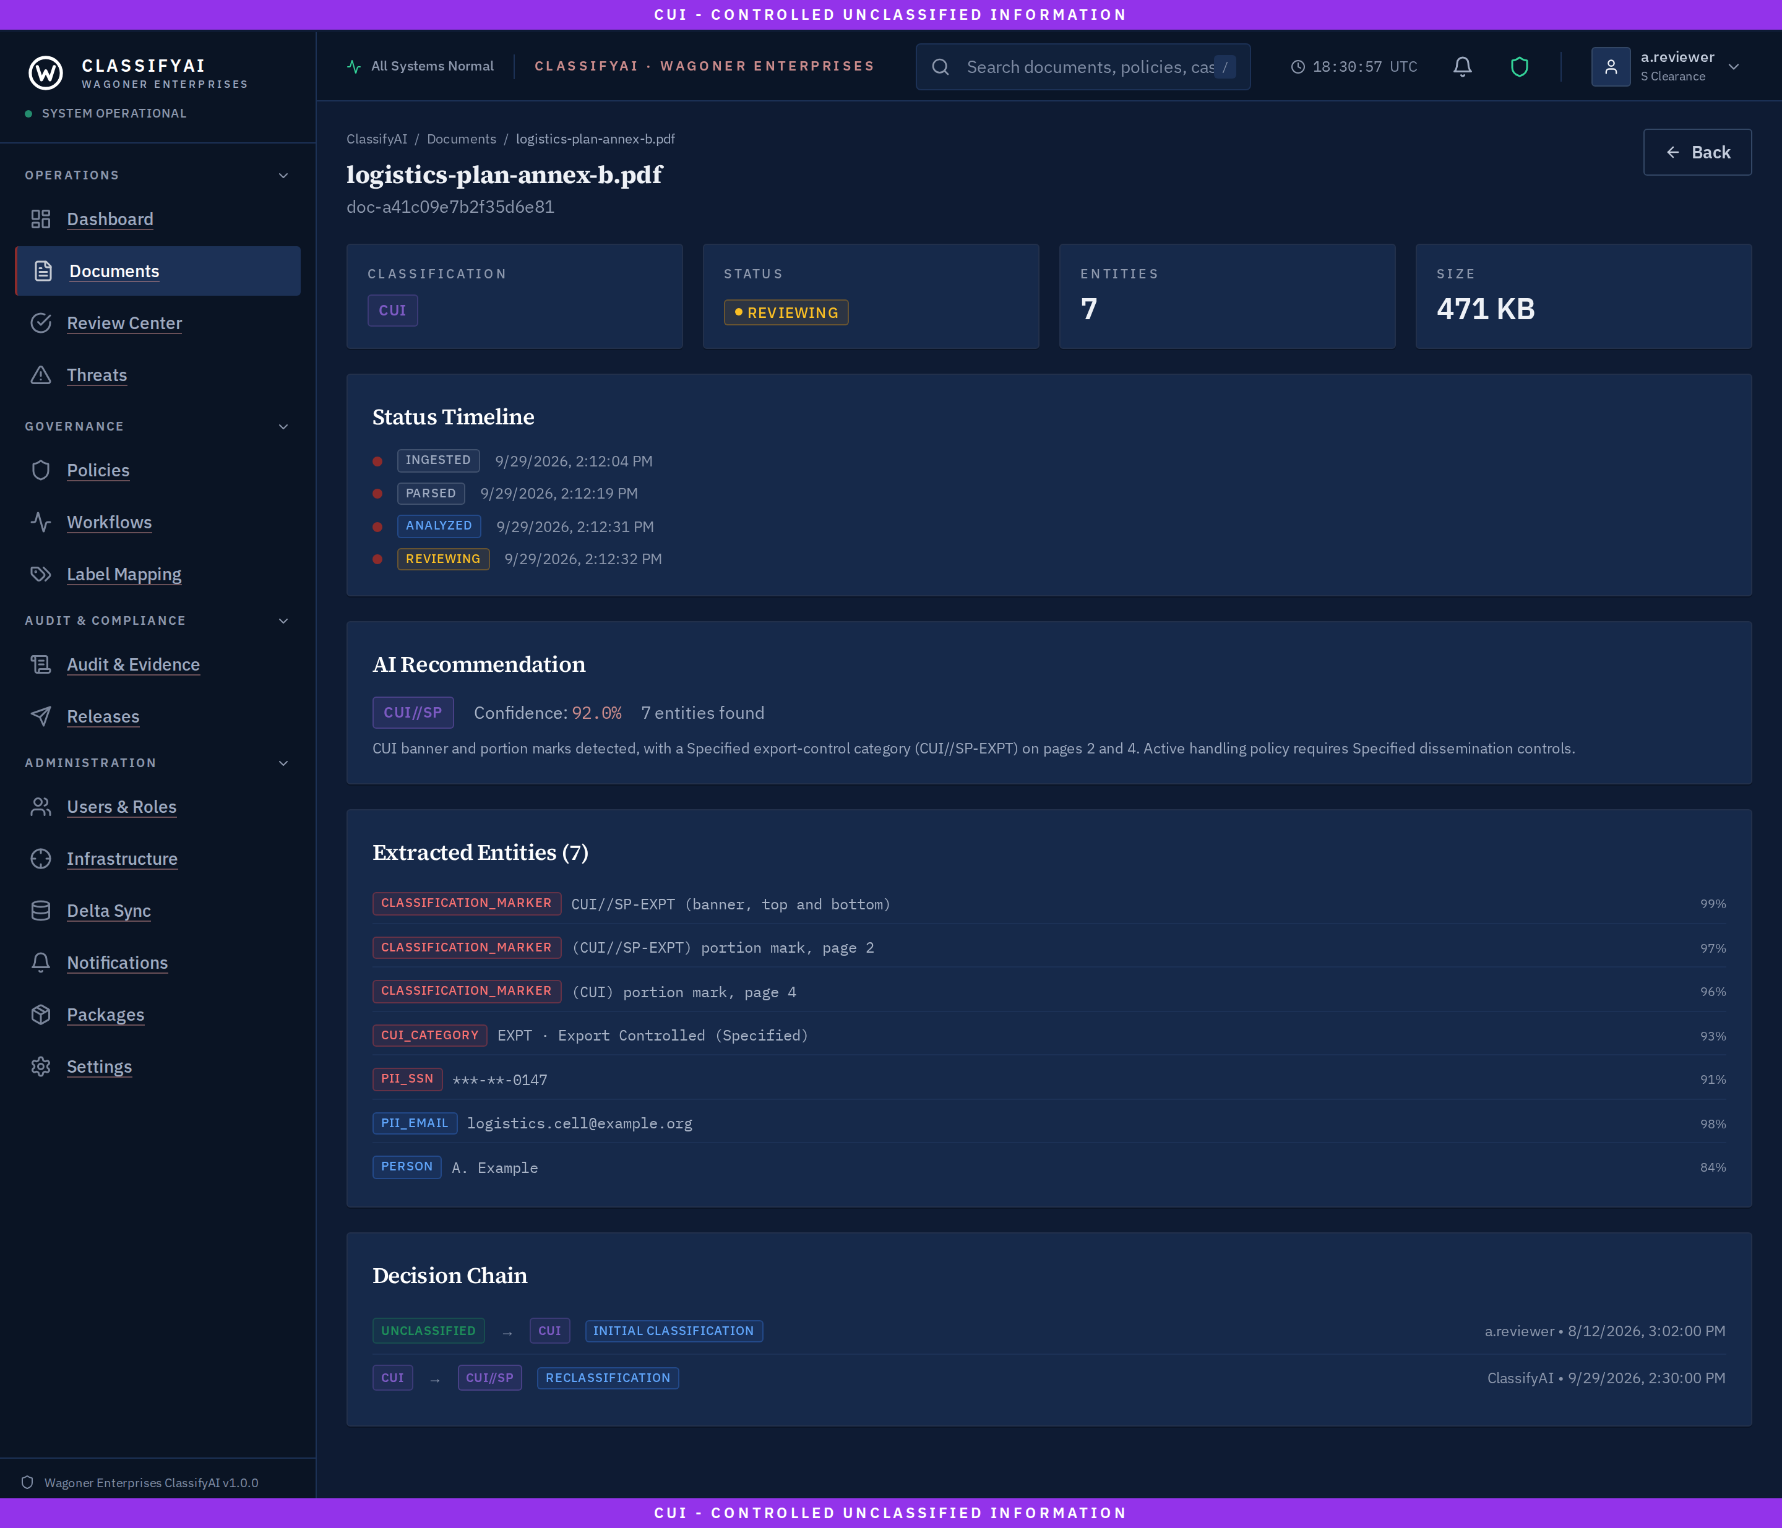Viewport: 1782px width, 1528px height.
Task: Click the Review Center checkmark icon
Action: [x=40, y=324]
